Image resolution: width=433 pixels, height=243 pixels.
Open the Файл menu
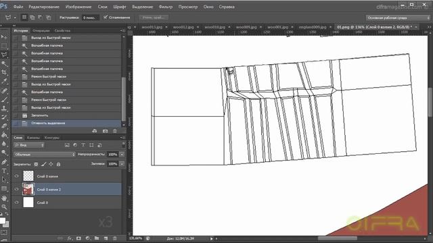pos(18,7)
